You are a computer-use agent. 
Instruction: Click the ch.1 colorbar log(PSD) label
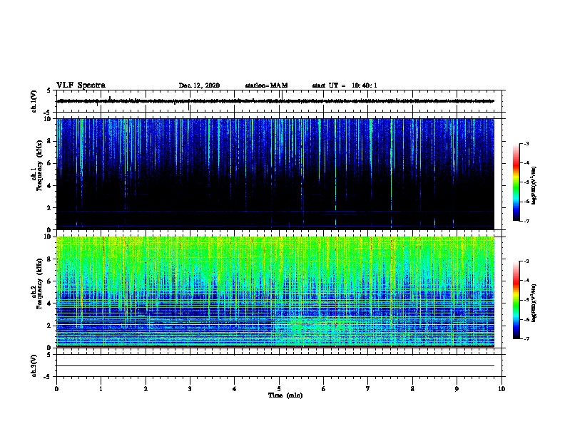click(x=534, y=185)
